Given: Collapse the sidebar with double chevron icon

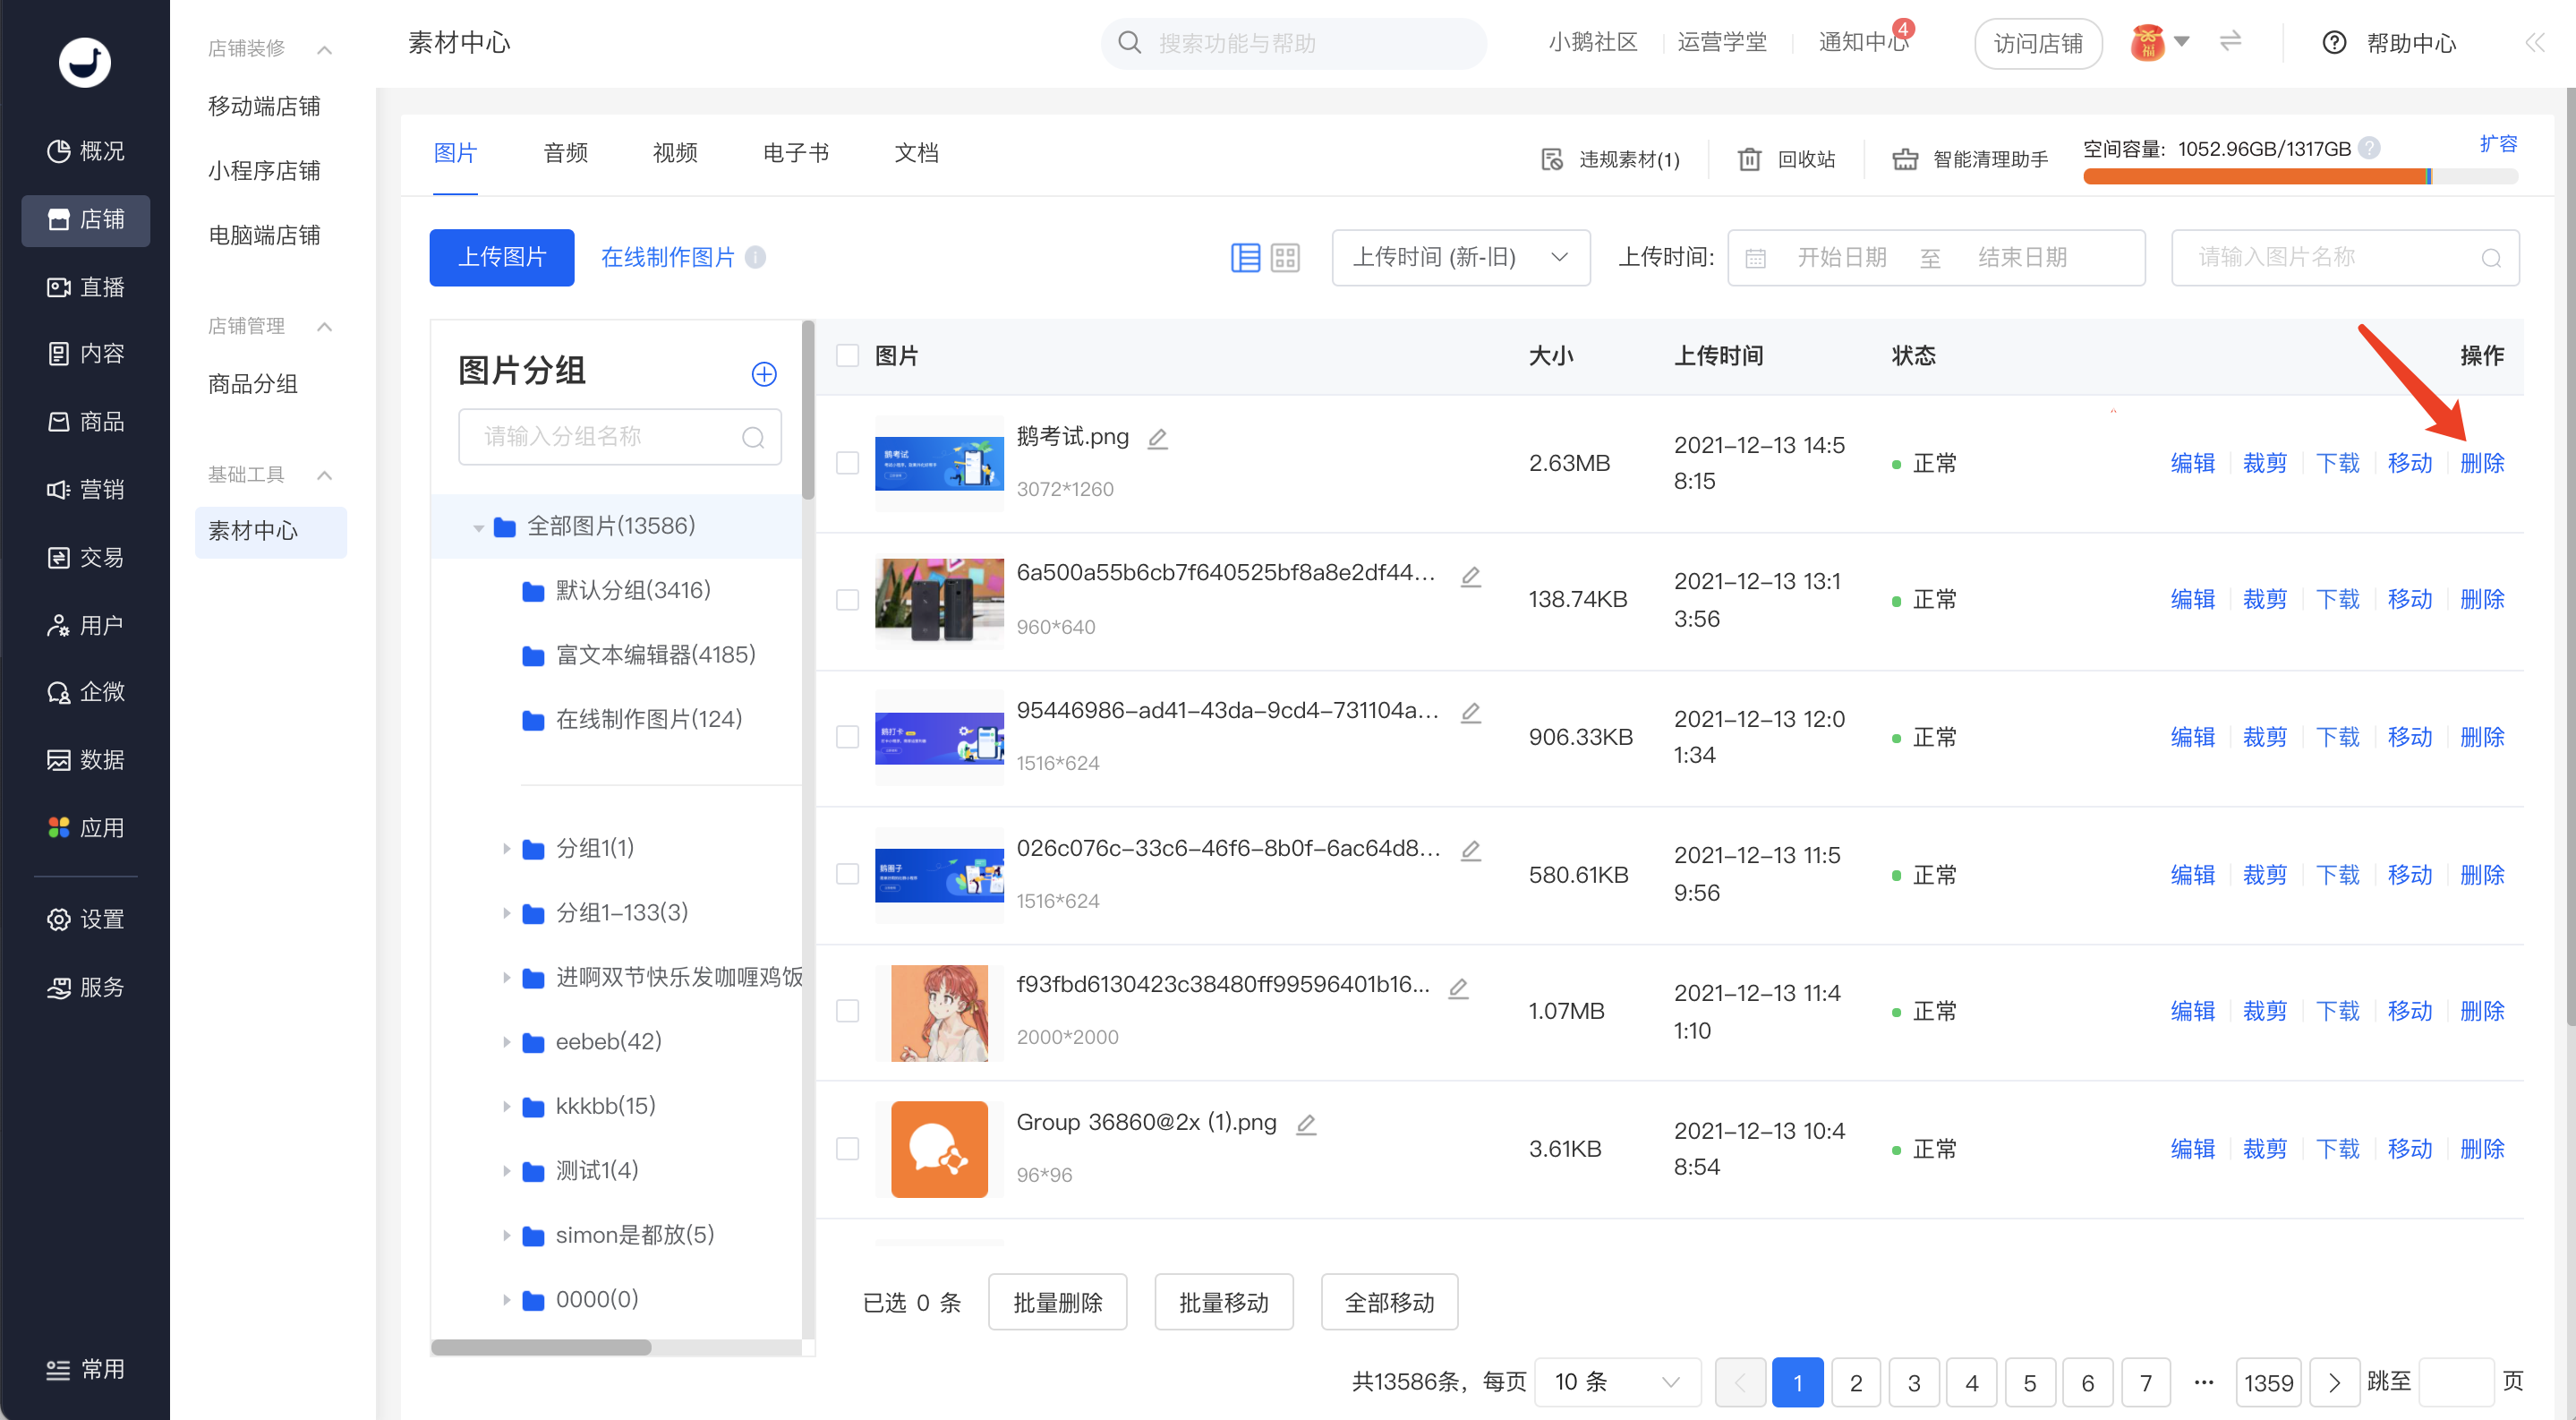Looking at the screenshot, I should [x=2534, y=43].
